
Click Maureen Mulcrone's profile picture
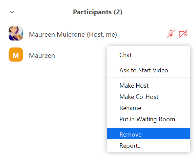tap(16, 33)
